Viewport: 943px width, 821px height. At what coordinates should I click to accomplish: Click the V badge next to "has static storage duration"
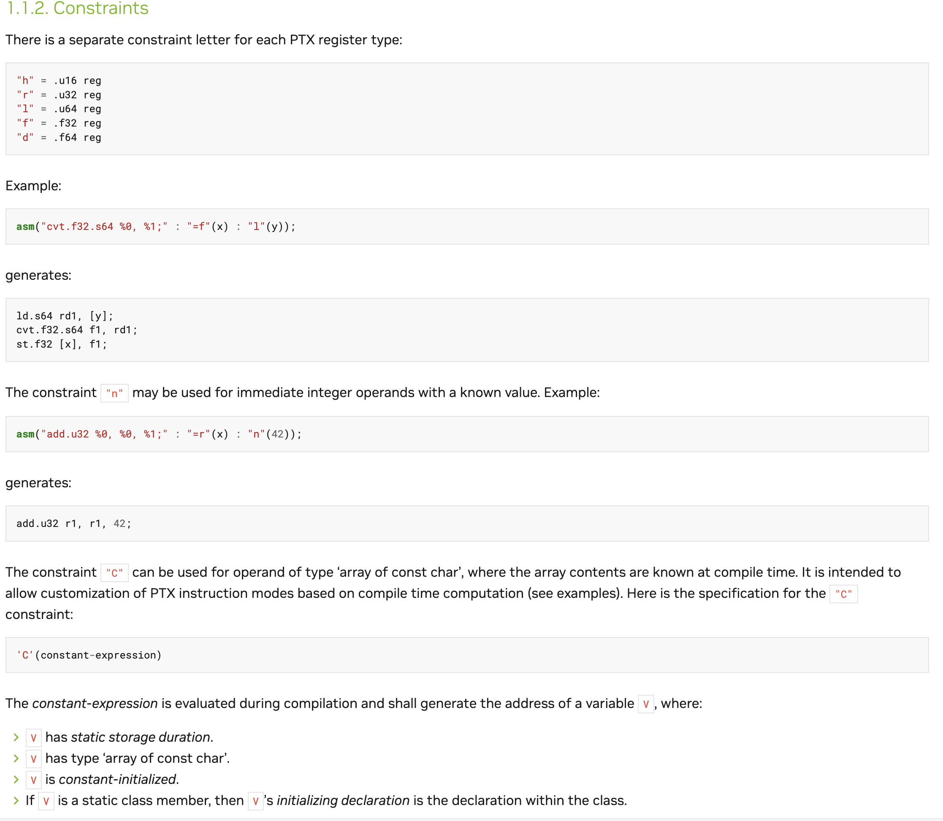(33, 737)
